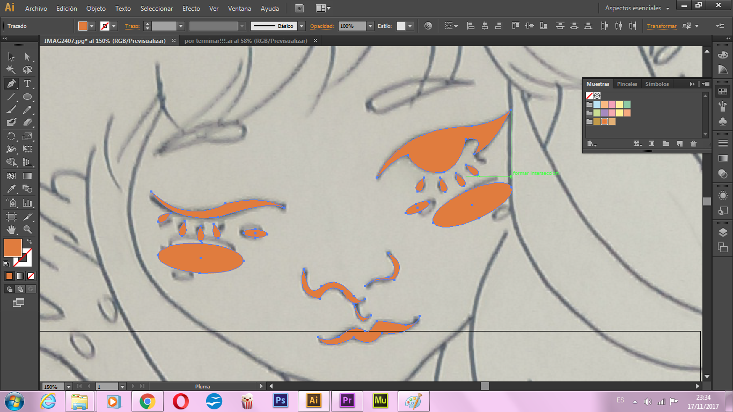Select the Eraser tool
Viewport: 733px width, 412px height.
pyautogui.click(x=27, y=123)
